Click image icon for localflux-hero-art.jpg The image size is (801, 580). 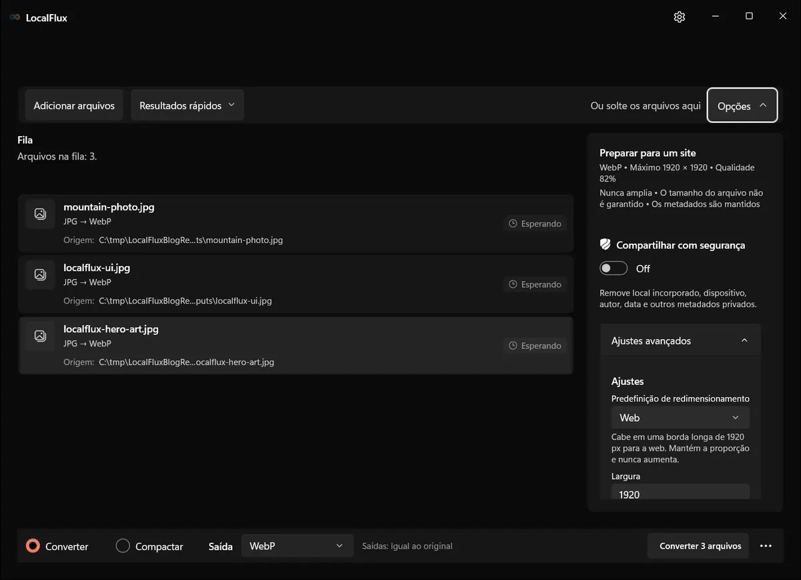click(x=40, y=336)
